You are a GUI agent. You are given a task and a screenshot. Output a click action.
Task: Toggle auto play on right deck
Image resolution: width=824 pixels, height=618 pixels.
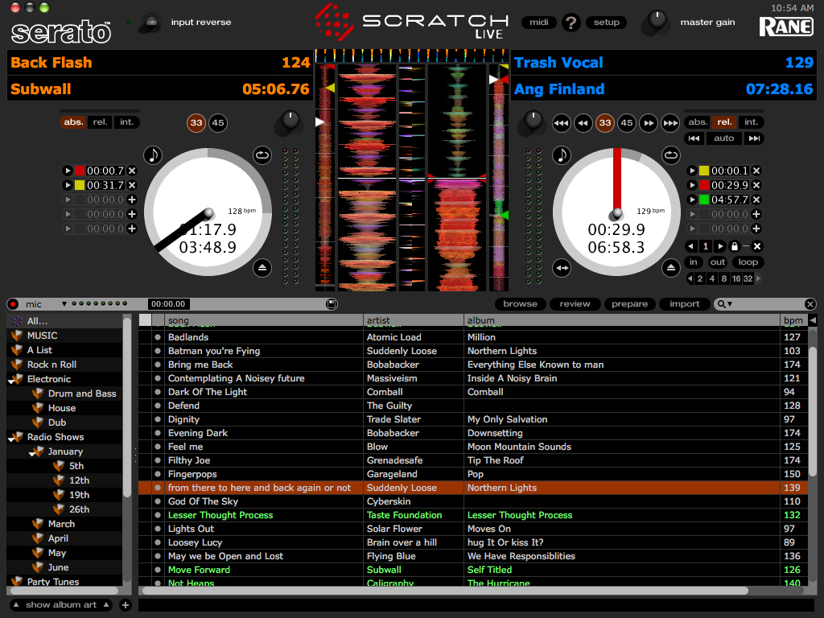pos(723,138)
